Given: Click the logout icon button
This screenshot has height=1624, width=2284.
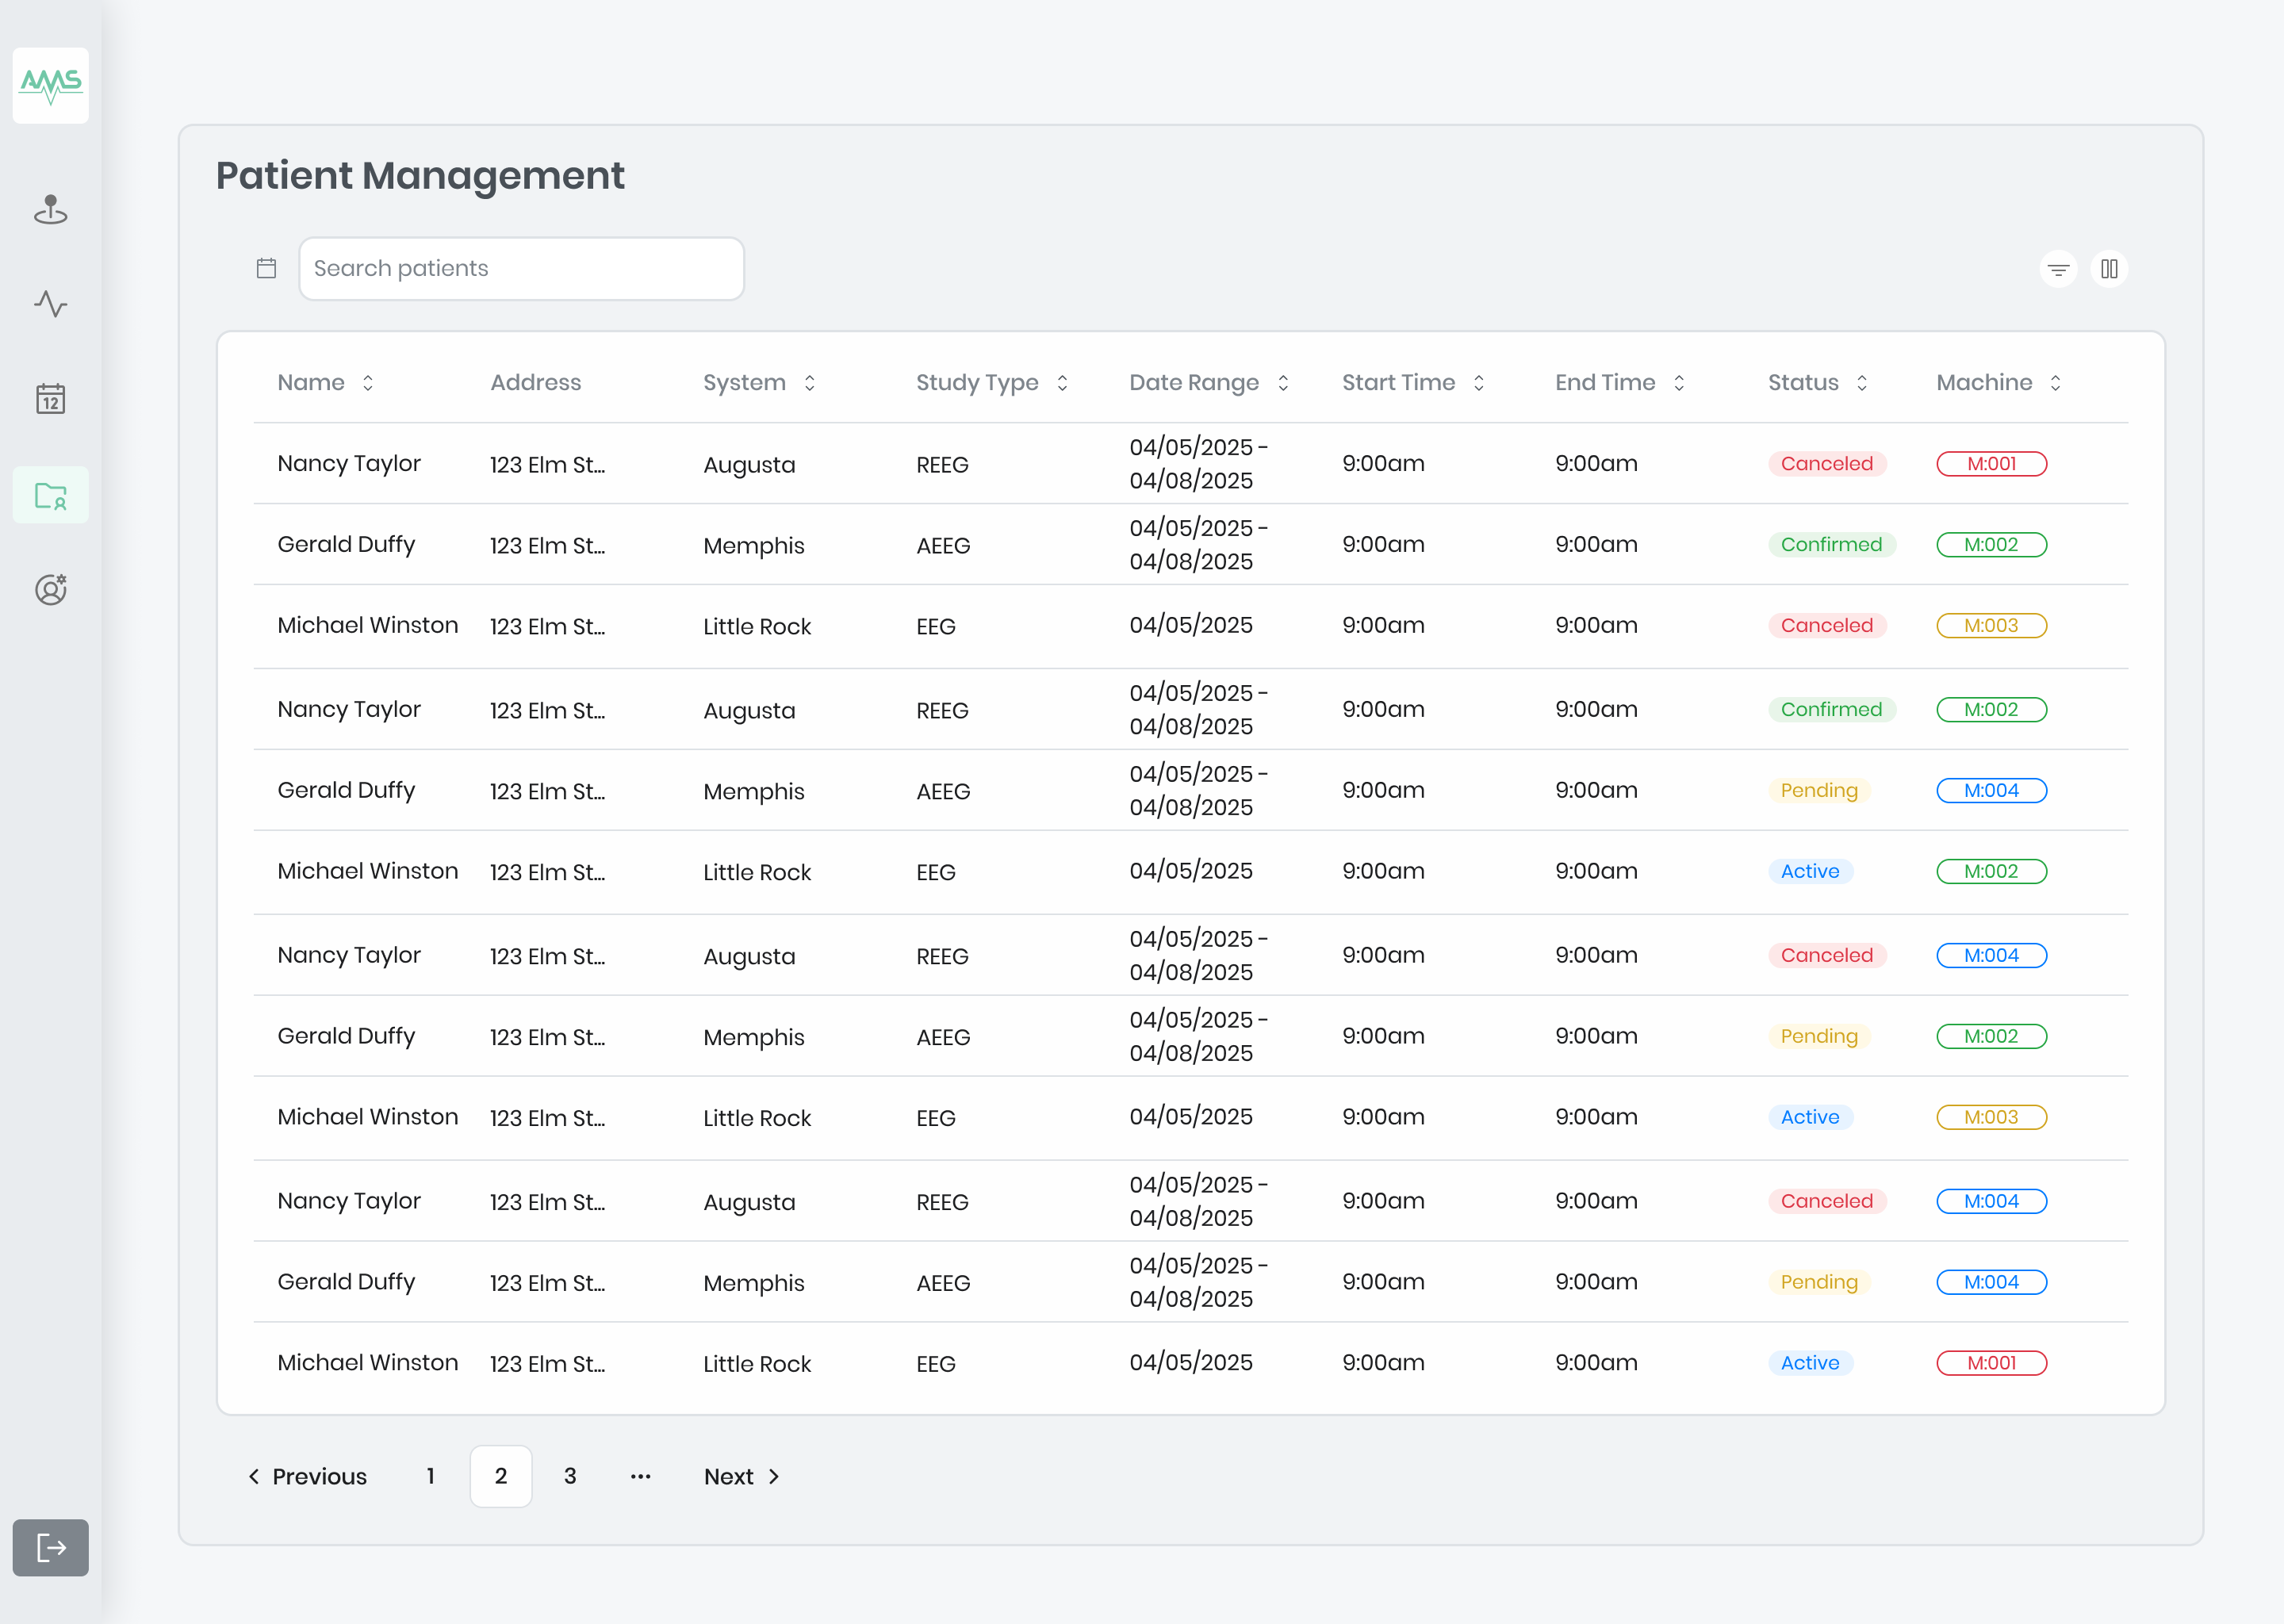Looking at the screenshot, I should point(50,1547).
